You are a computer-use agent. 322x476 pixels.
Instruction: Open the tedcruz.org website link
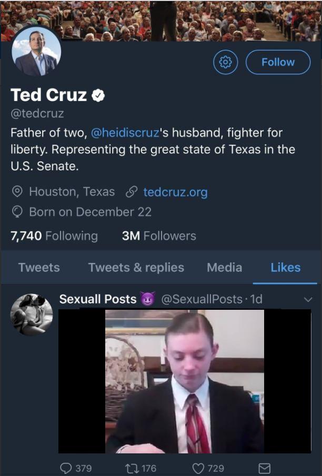tap(175, 192)
